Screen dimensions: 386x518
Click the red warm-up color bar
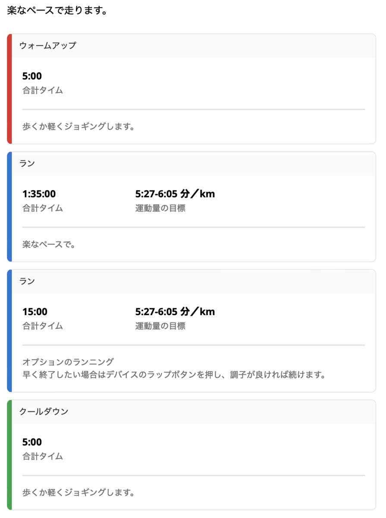[x=9, y=89]
